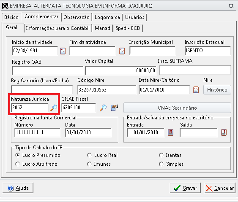Click the Junta Comercial Data field
238x202 pixels.
pos(88,132)
